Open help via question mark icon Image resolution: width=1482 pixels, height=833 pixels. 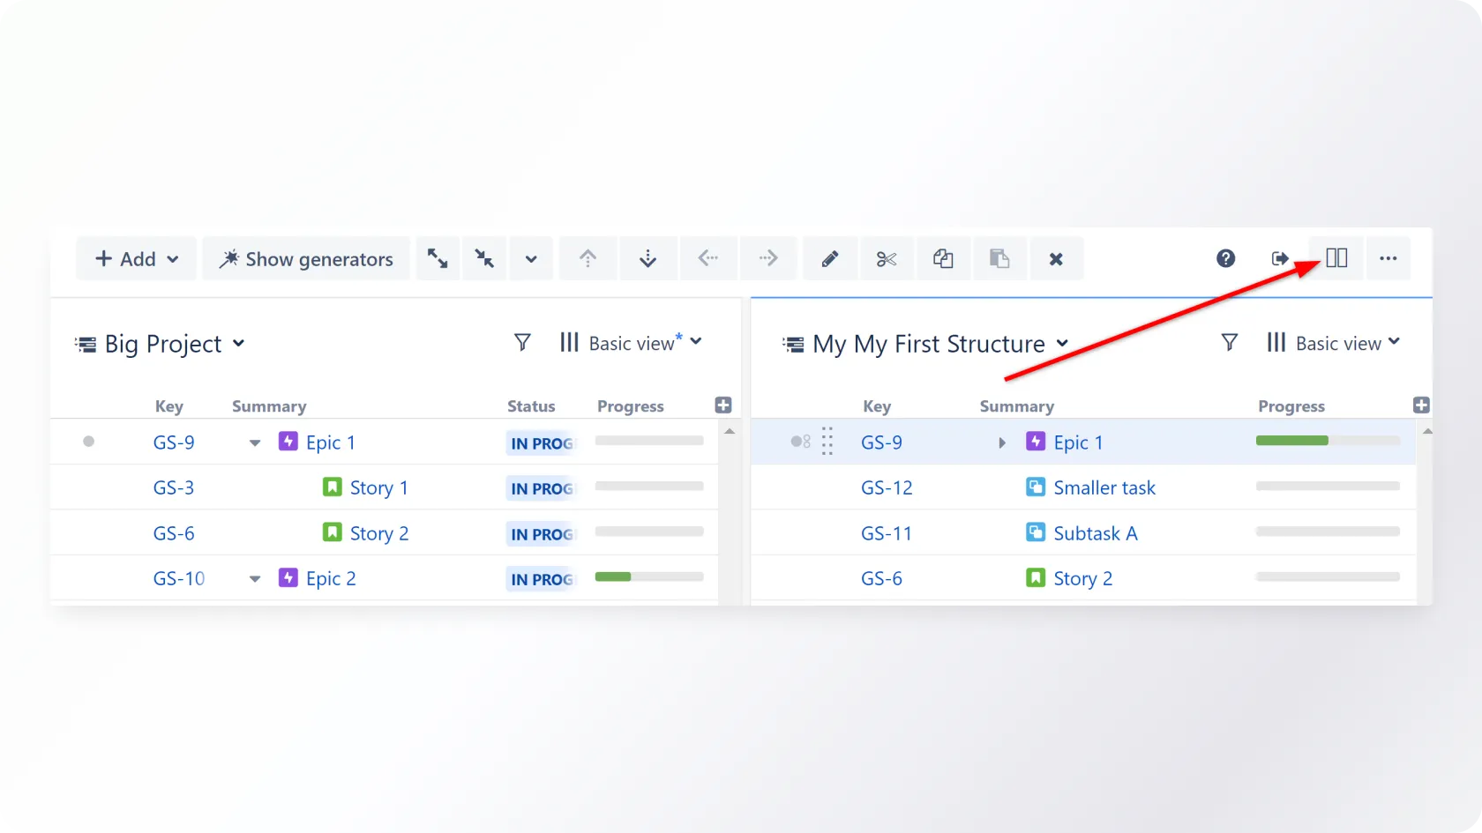(x=1225, y=258)
